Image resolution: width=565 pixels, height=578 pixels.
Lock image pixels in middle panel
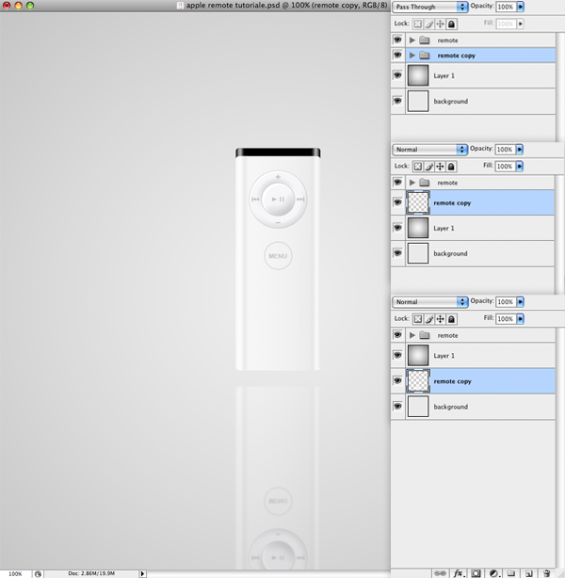pos(428,167)
